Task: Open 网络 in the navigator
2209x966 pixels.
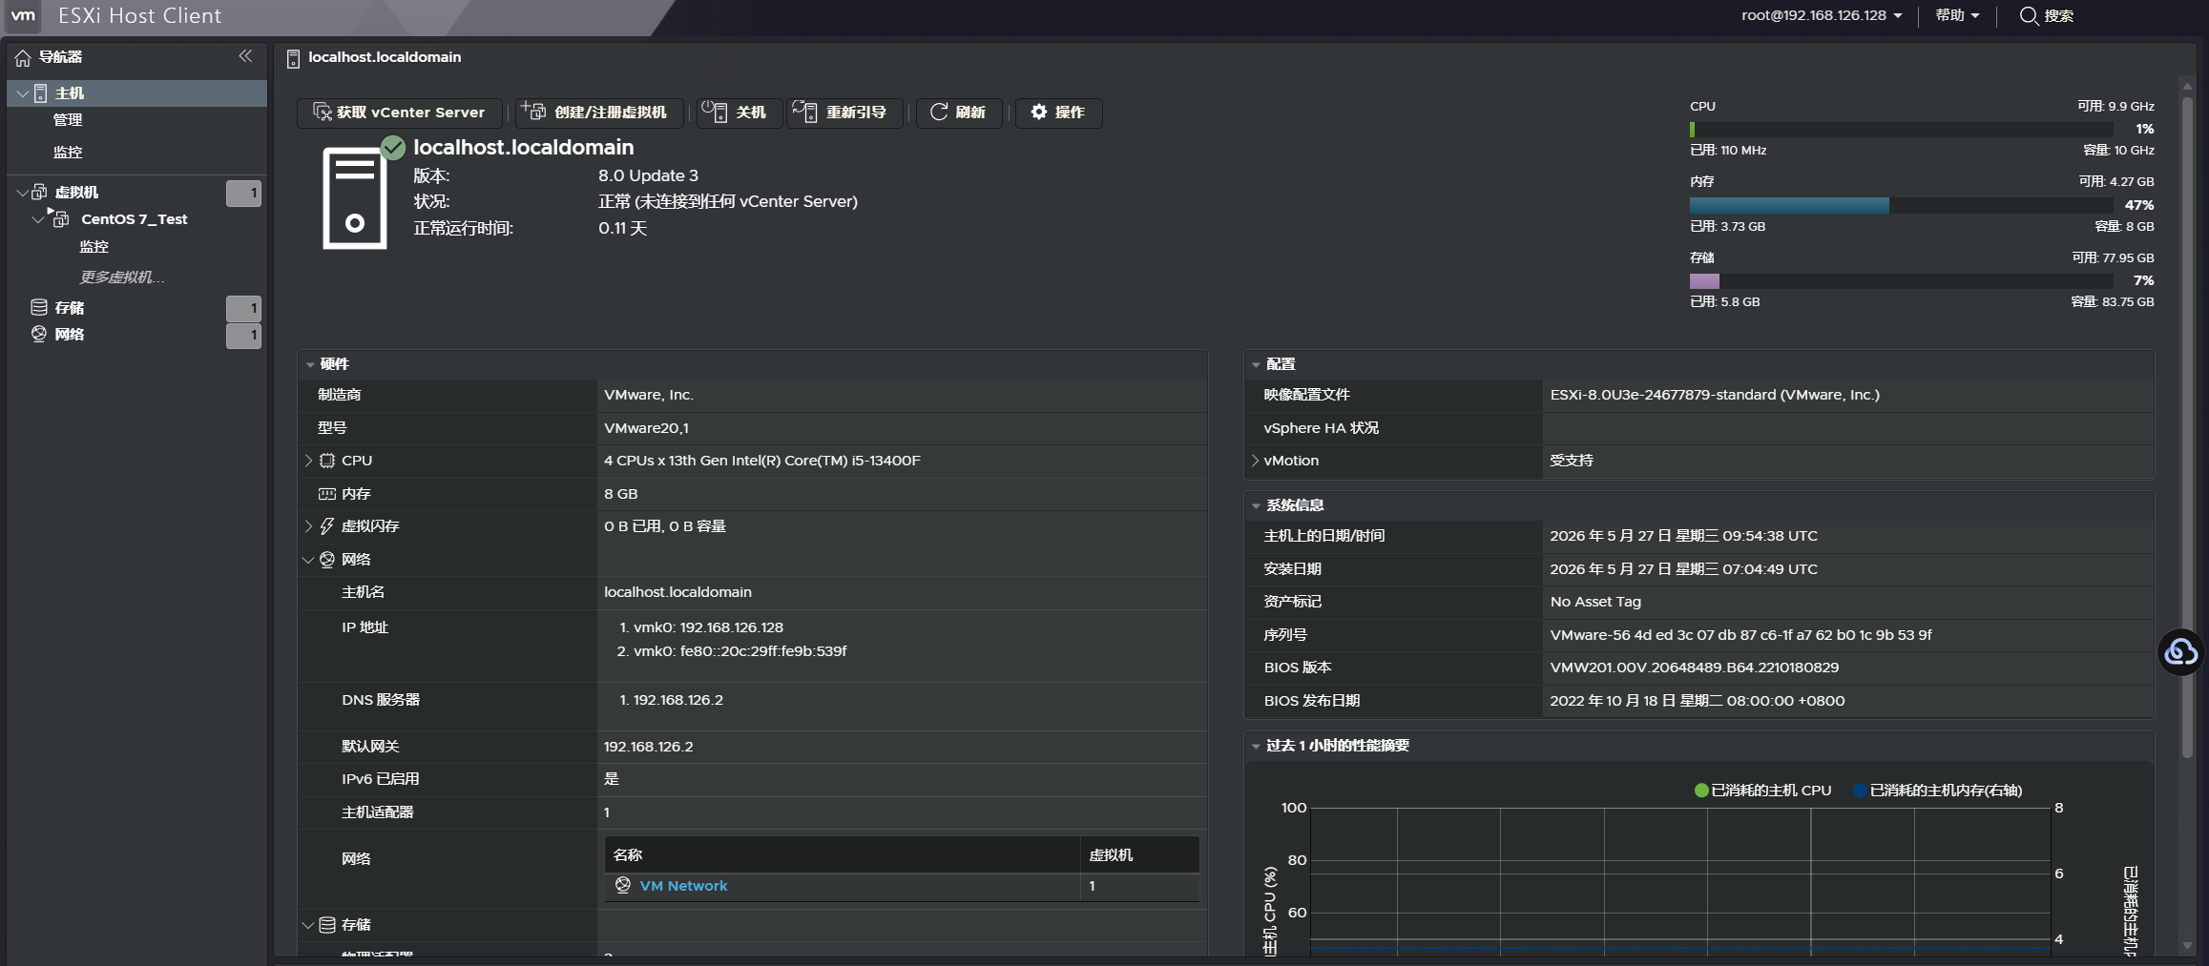Action: [70, 335]
